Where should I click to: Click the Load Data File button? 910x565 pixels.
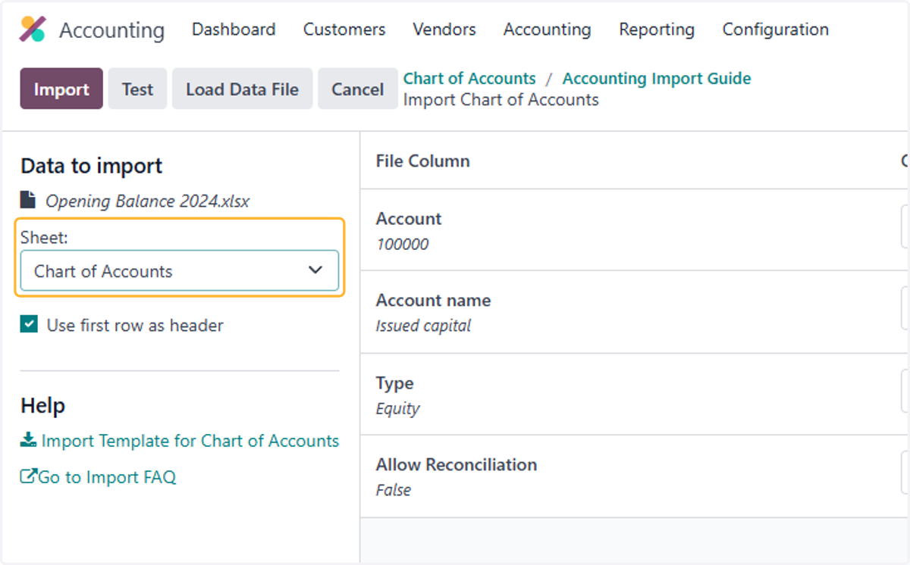[243, 89]
